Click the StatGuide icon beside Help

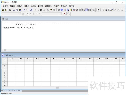point(54,10)
